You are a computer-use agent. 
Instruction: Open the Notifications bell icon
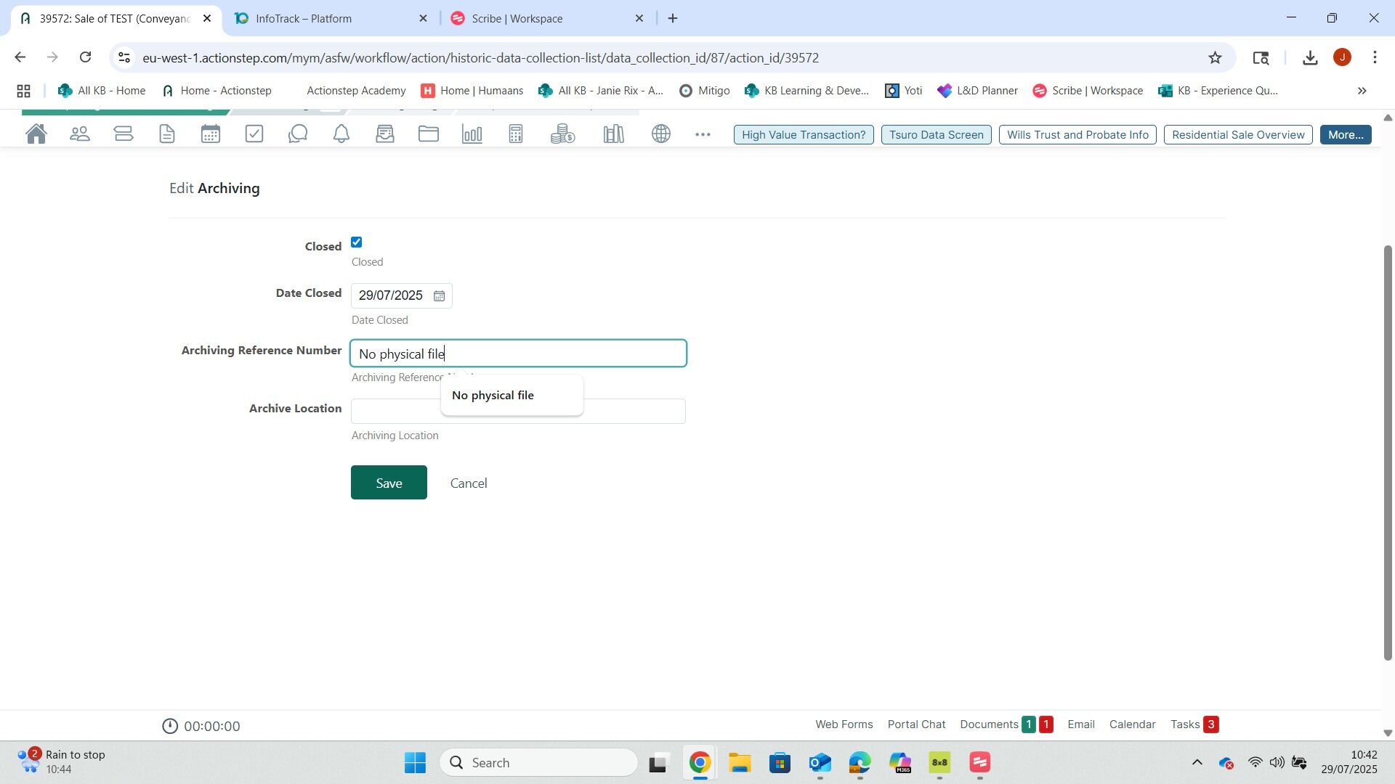(341, 134)
